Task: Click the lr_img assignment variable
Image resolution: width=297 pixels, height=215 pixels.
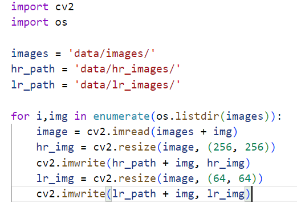Action: [x=55, y=179]
